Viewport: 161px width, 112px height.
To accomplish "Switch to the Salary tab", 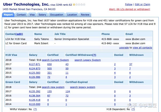I will point(42,15).
